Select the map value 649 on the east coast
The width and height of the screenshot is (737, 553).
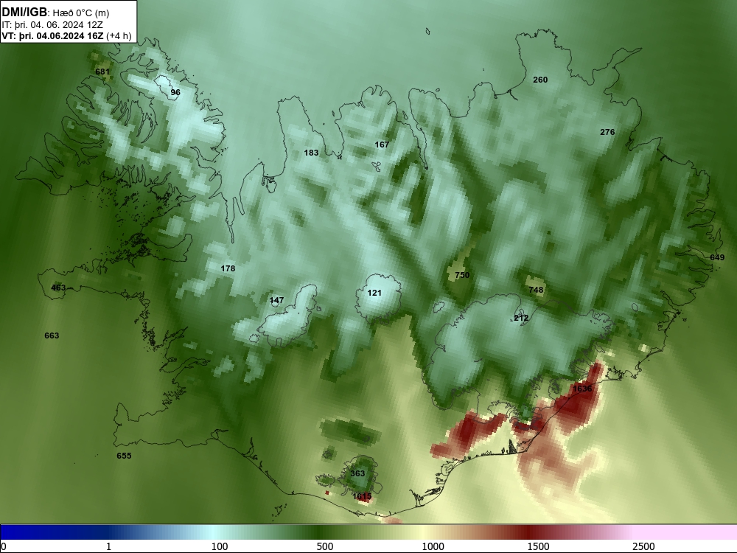tap(717, 257)
